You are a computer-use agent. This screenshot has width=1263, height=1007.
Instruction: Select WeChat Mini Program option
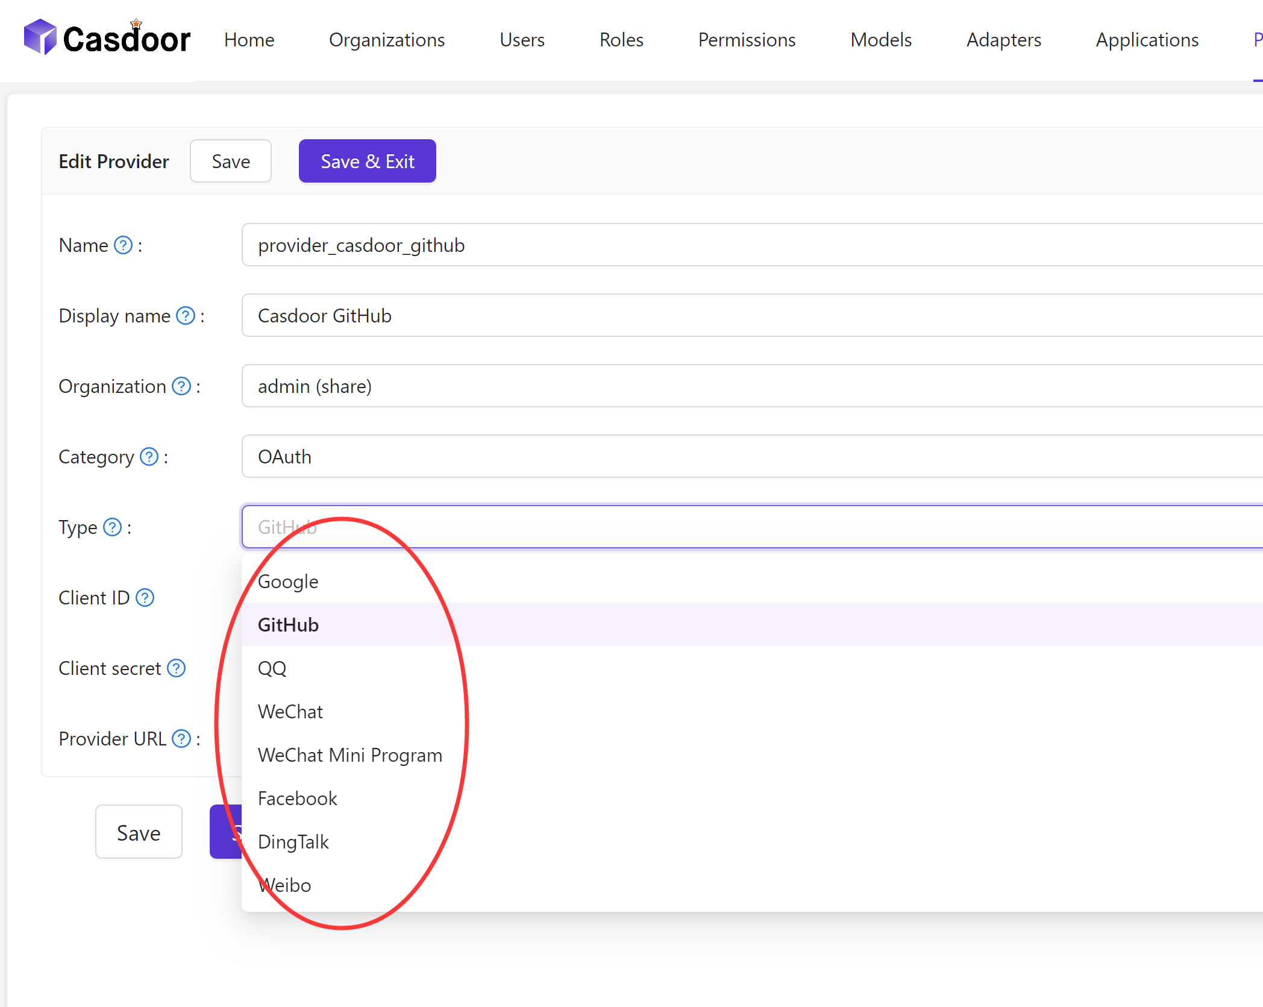click(349, 754)
